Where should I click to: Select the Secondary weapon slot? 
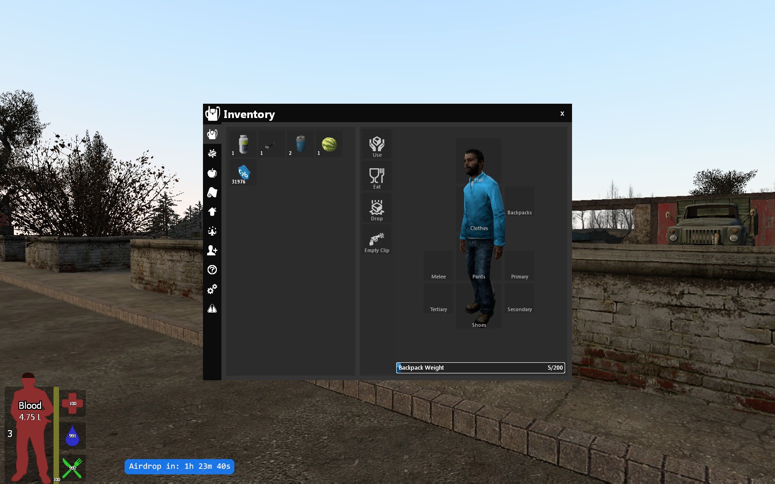click(x=519, y=298)
